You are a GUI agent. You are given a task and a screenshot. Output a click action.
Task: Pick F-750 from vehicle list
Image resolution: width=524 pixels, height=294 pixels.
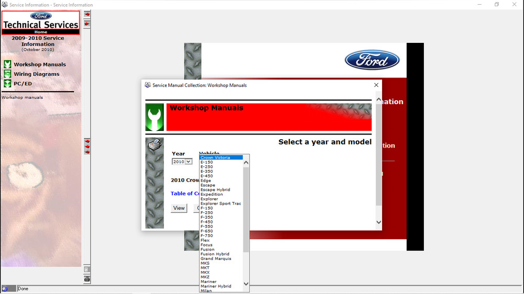[221, 235]
